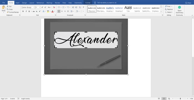Toggle Italic formatting
The width and height of the screenshot is (194, 100).
tap(26, 11)
